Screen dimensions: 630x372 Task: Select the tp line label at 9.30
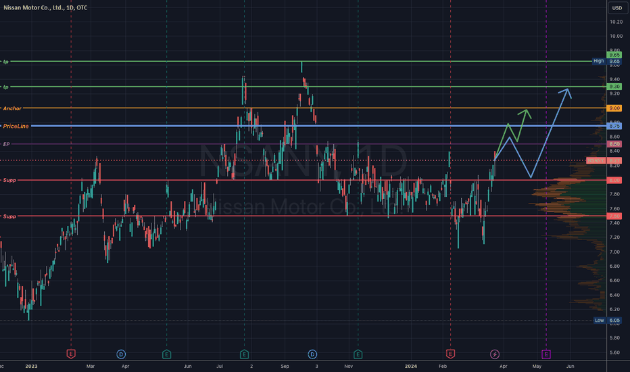tap(5, 87)
